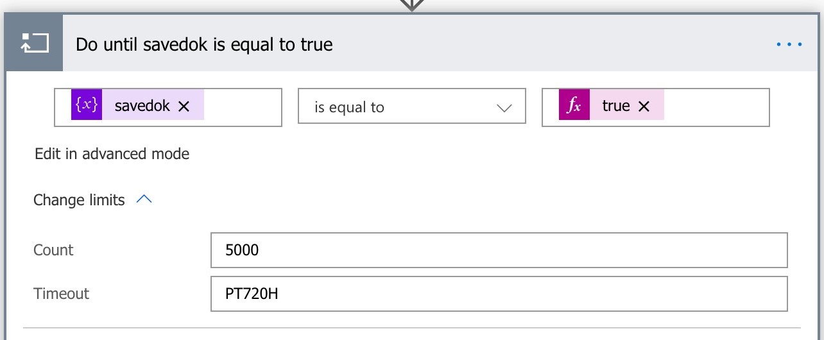This screenshot has height=340, width=824.
Task: Remove the true expression token with its X
Action: coord(644,106)
